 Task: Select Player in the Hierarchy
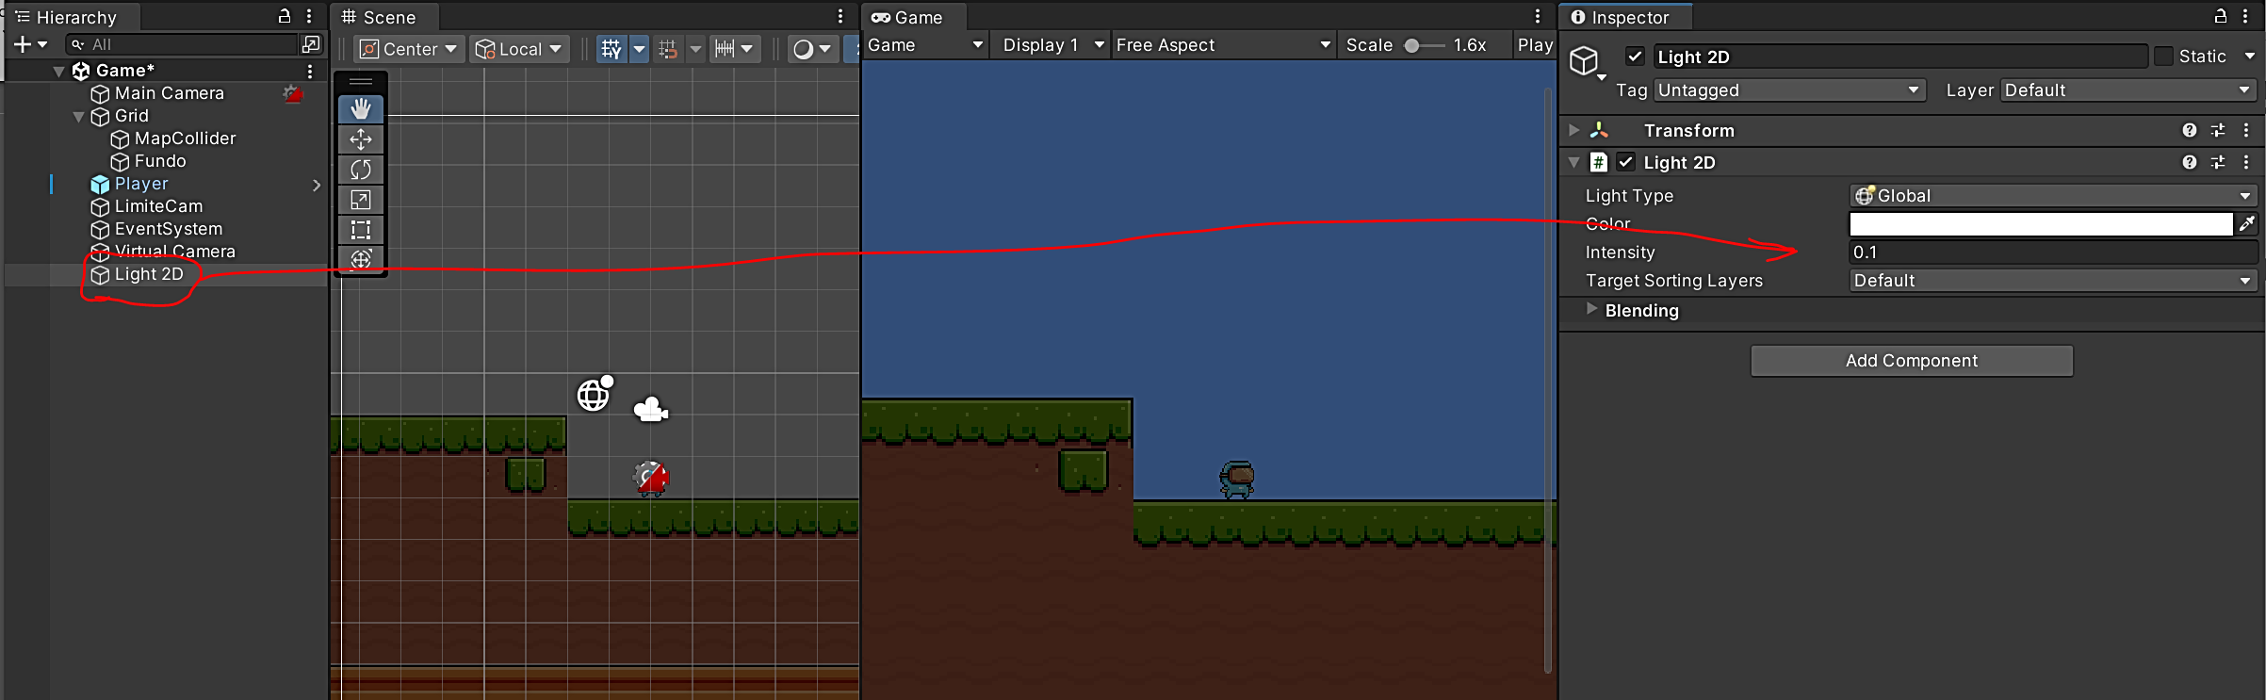141,184
